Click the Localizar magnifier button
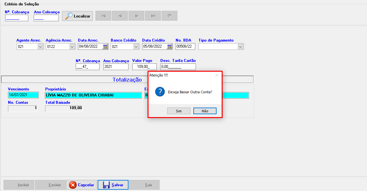This screenshot has height=191, width=367. (x=77, y=16)
